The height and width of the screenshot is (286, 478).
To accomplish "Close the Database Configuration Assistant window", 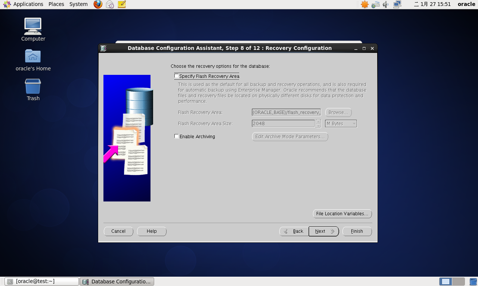I will coord(372,48).
